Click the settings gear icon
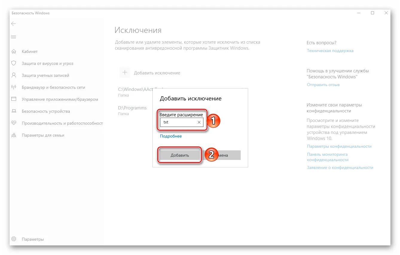The image size is (400, 255). [x=13, y=239]
